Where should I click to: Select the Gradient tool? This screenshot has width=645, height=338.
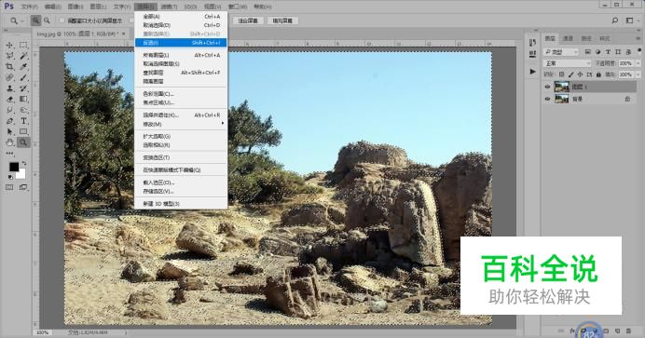pos(23,99)
